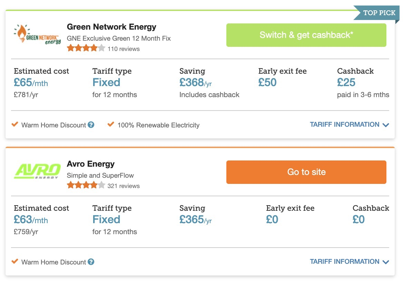Image resolution: width=403 pixels, height=281 pixels.
Task: Open the 110 reviews link
Action: pos(124,49)
